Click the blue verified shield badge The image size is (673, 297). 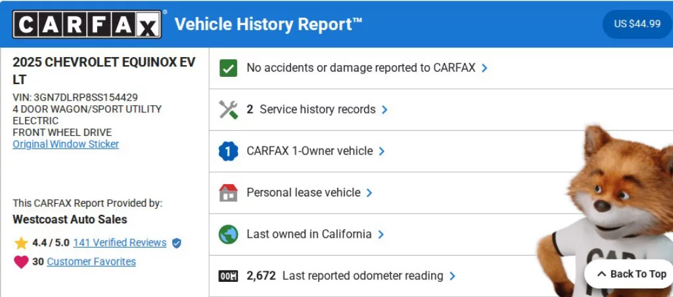click(176, 243)
